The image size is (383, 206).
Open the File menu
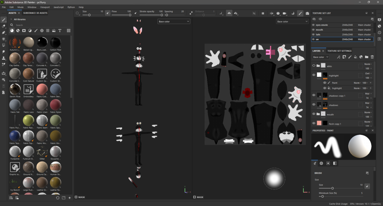[4, 7]
